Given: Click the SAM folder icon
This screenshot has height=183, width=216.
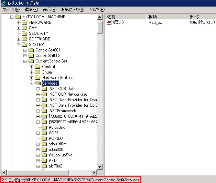Looking at the screenshot, I should click(25, 28).
